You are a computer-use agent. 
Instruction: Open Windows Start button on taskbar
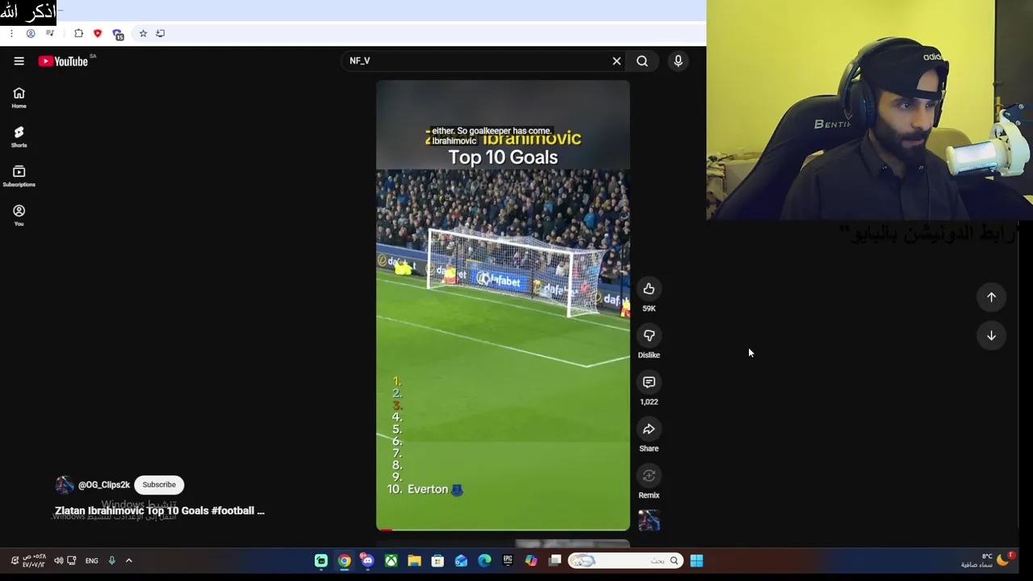[696, 561]
